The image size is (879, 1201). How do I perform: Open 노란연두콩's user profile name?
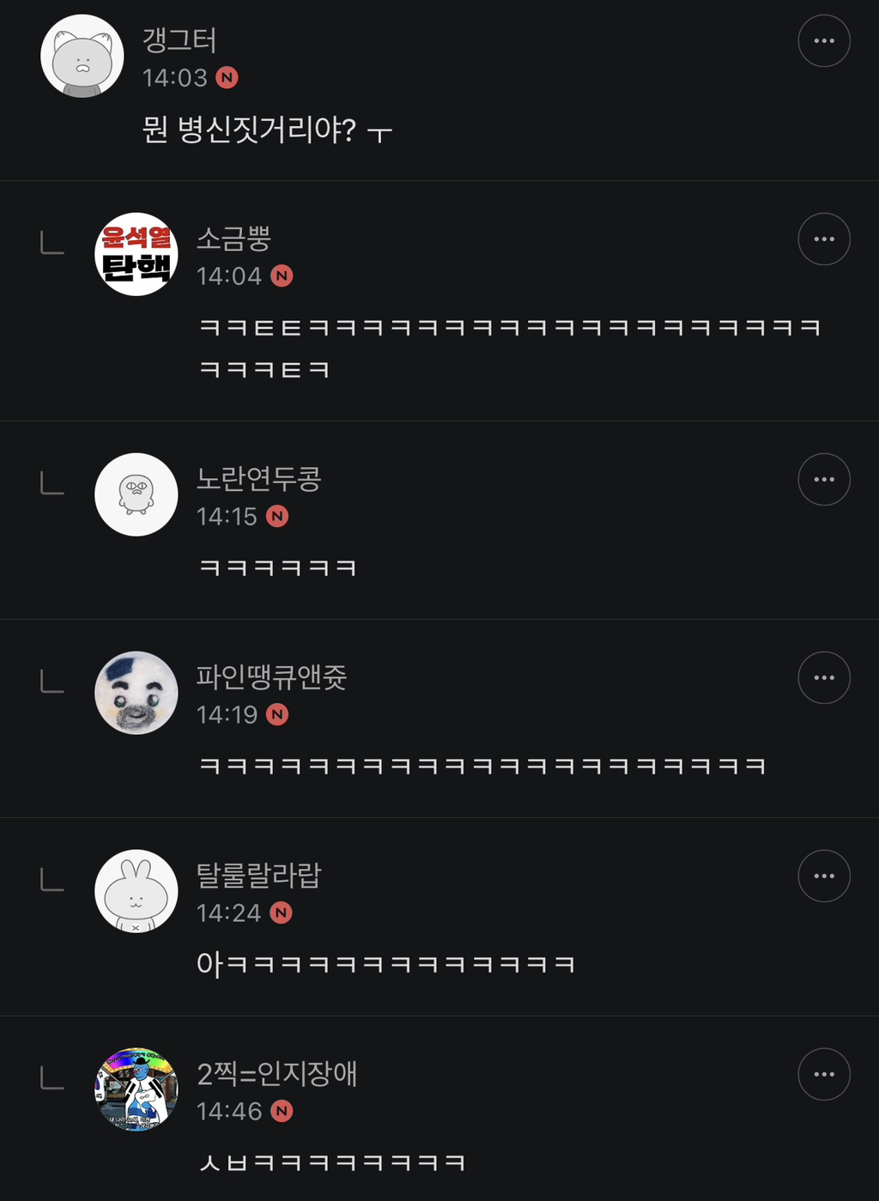point(258,479)
